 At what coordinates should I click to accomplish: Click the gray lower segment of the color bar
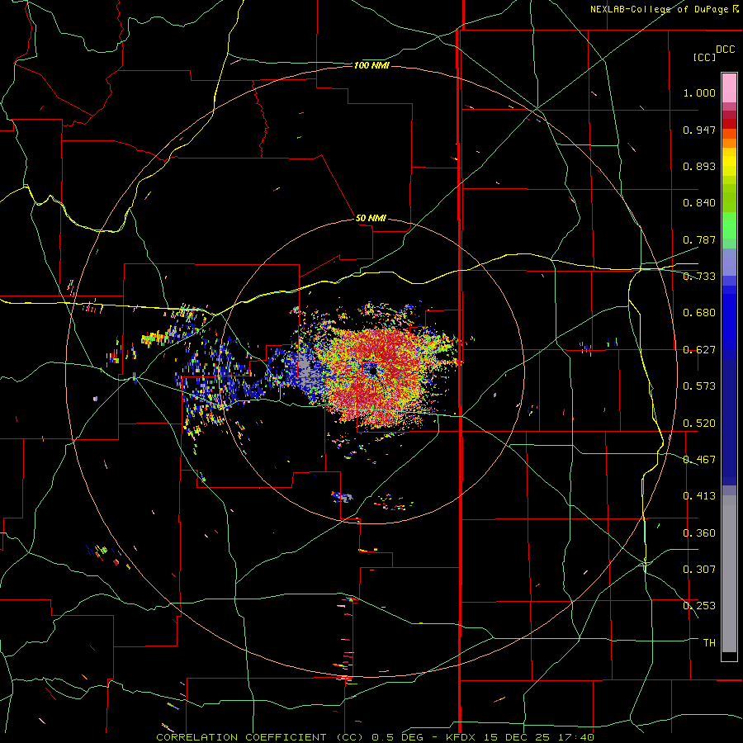[729, 574]
